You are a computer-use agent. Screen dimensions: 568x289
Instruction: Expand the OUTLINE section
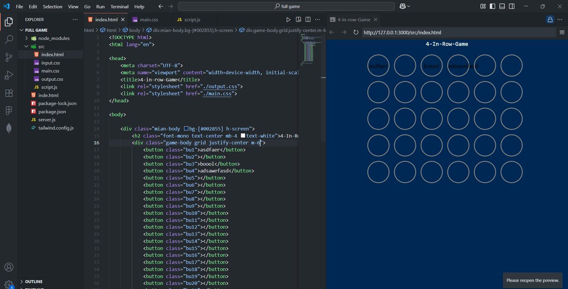(x=34, y=281)
